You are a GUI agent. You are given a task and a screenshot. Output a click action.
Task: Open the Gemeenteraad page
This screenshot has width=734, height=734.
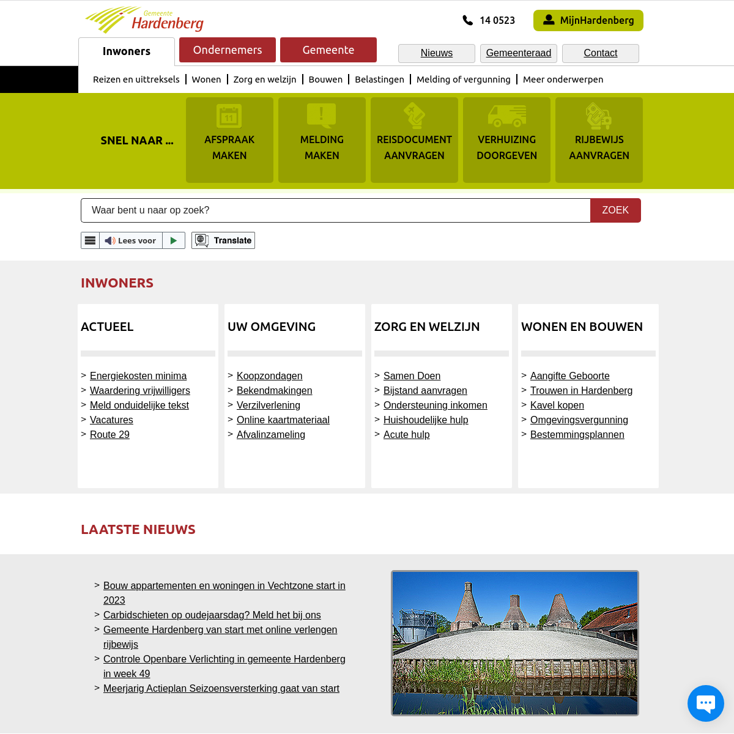point(519,53)
